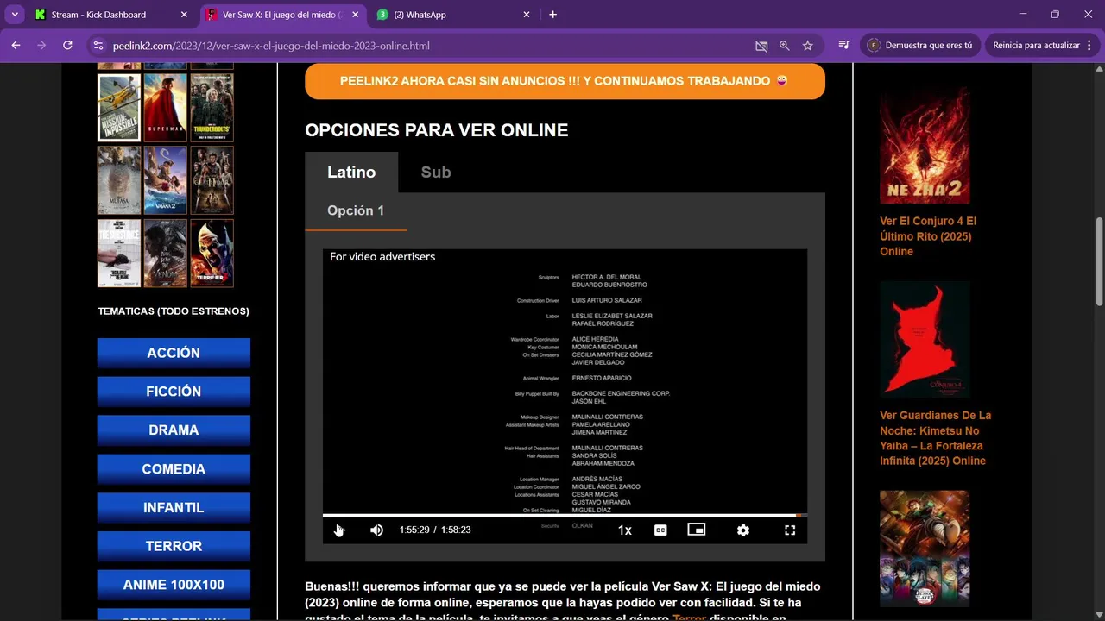
Task: Open the ACCIÓN category
Action: click(x=174, y=353)
